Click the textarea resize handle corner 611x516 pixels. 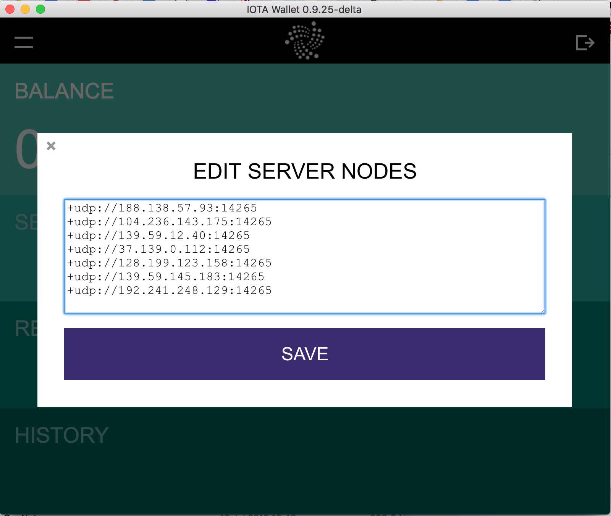[x=542, y=311]
